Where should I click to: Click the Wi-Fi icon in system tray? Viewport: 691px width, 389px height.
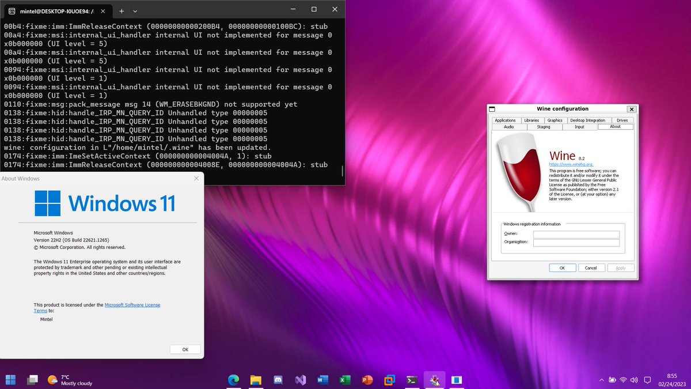coord(624,380)
